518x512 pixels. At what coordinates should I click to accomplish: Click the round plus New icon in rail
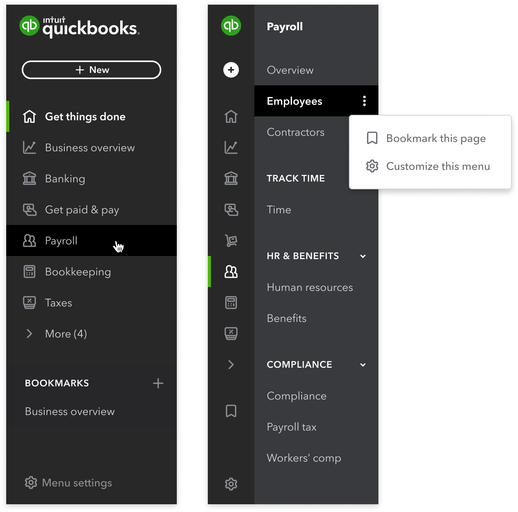point(231,70)
